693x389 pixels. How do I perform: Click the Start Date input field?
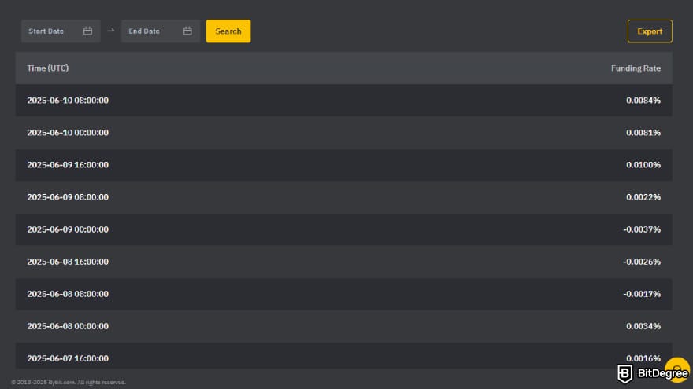click(x=61, y=31)
